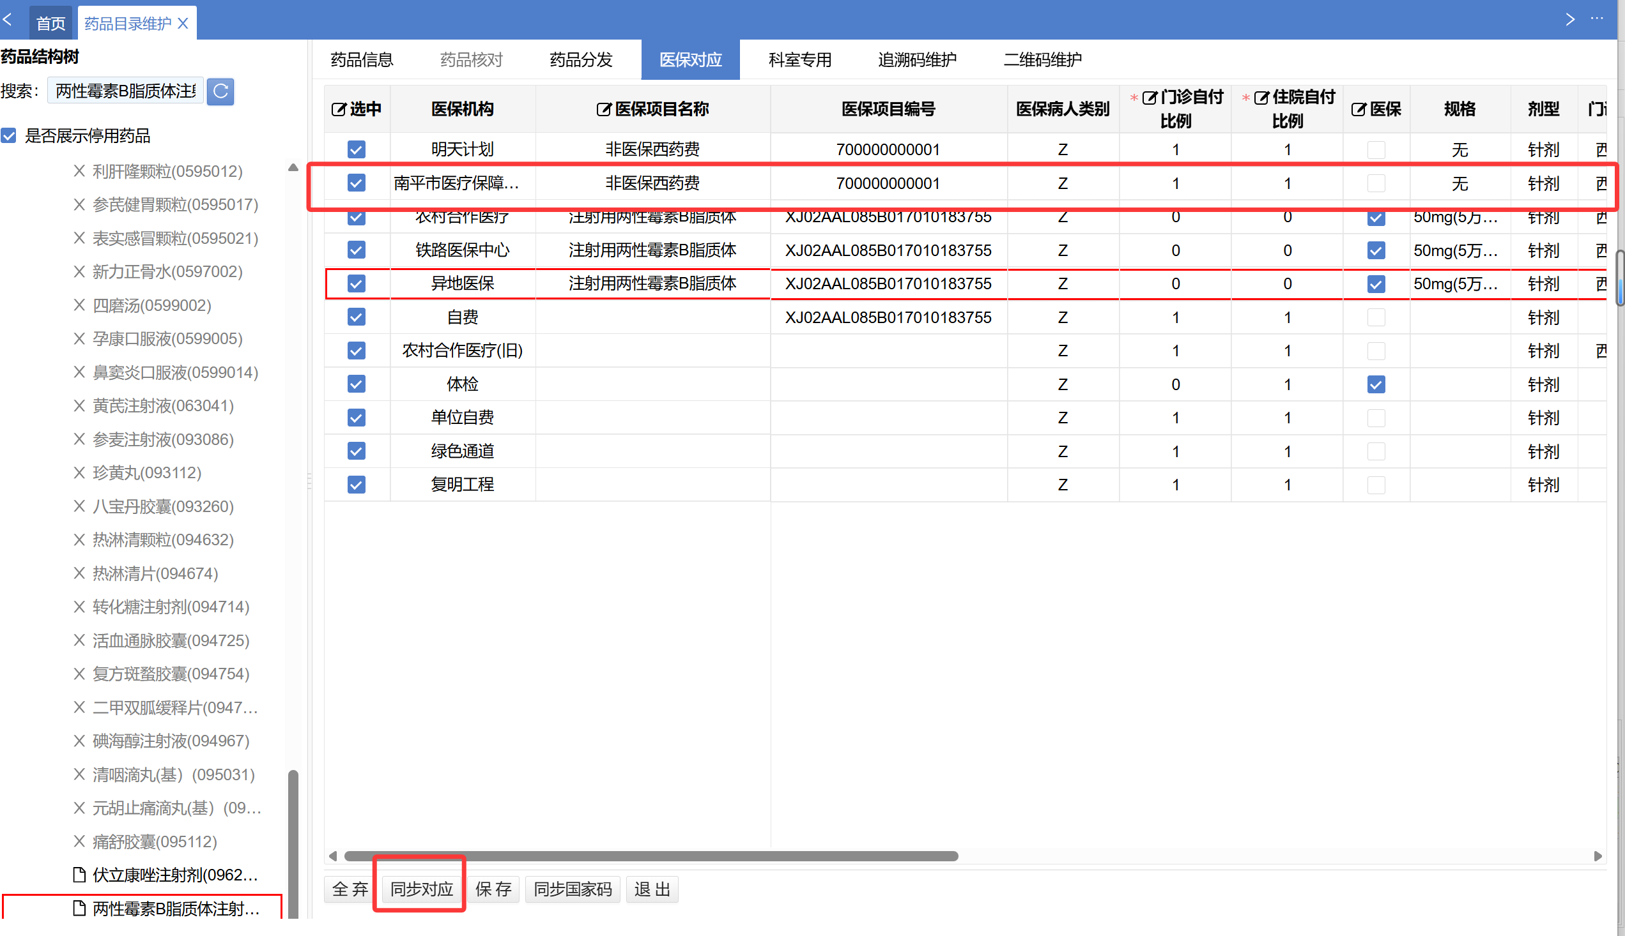Click the left tab-scroll arrow icon
1625x936 pixels.
(x=8, y=19)
